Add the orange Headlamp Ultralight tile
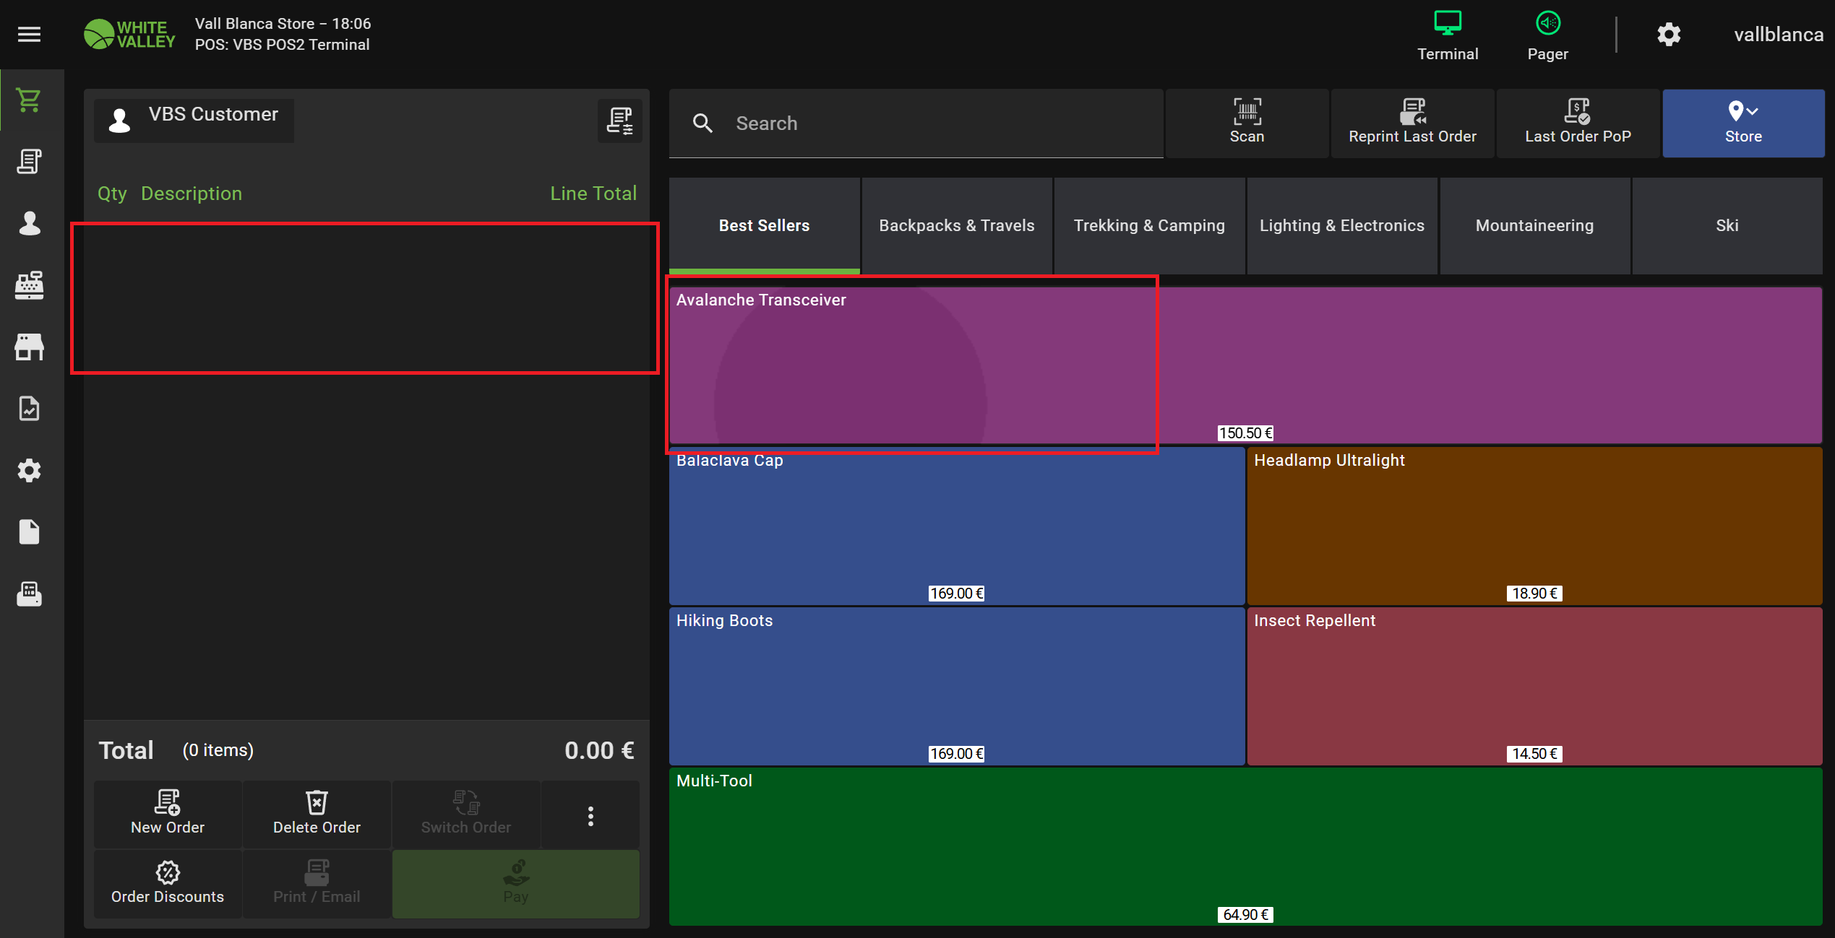 point(1534,525)
